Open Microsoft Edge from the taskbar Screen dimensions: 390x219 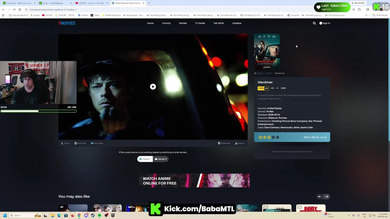click(59, 215)
